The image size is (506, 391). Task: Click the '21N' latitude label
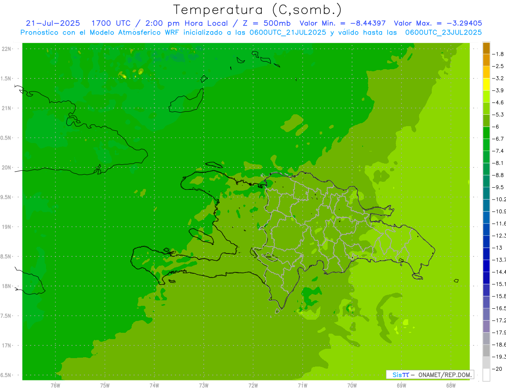pyautogui.click(x=7, y=108)
